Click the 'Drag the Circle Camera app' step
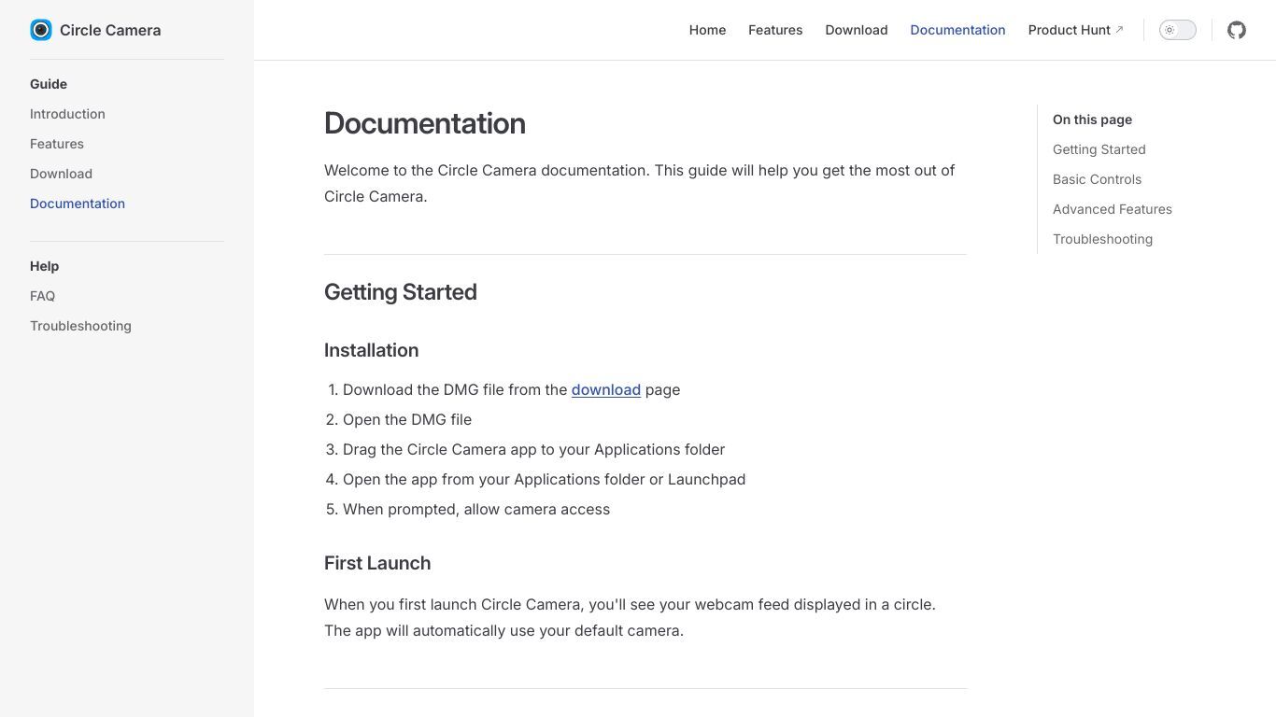This screenshot has height=717, width=1276. point(533,449)
